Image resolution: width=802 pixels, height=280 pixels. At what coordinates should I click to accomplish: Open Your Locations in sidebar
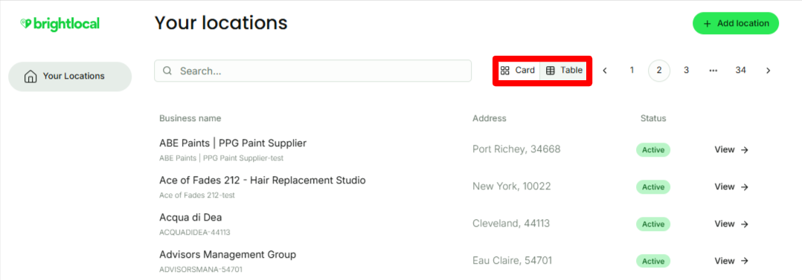(x=70, y=76)
